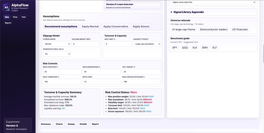Apply Severe assumptions preset
The image size is (264, 133).
tap(141, 27)
